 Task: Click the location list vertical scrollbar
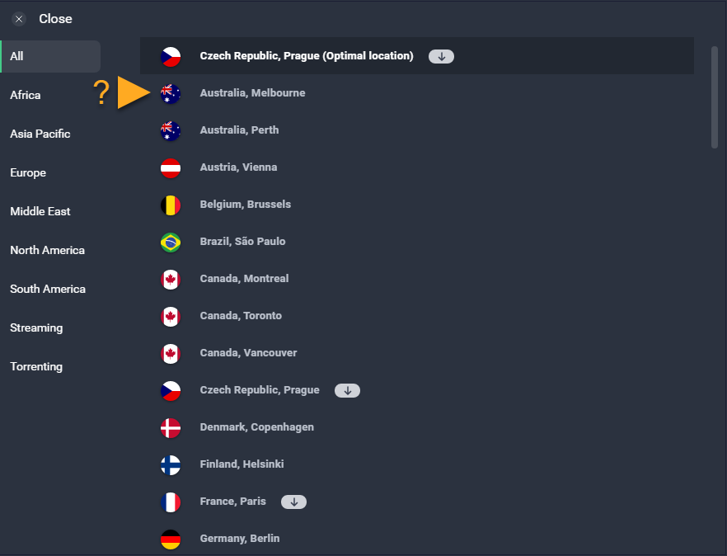point(714,97)
